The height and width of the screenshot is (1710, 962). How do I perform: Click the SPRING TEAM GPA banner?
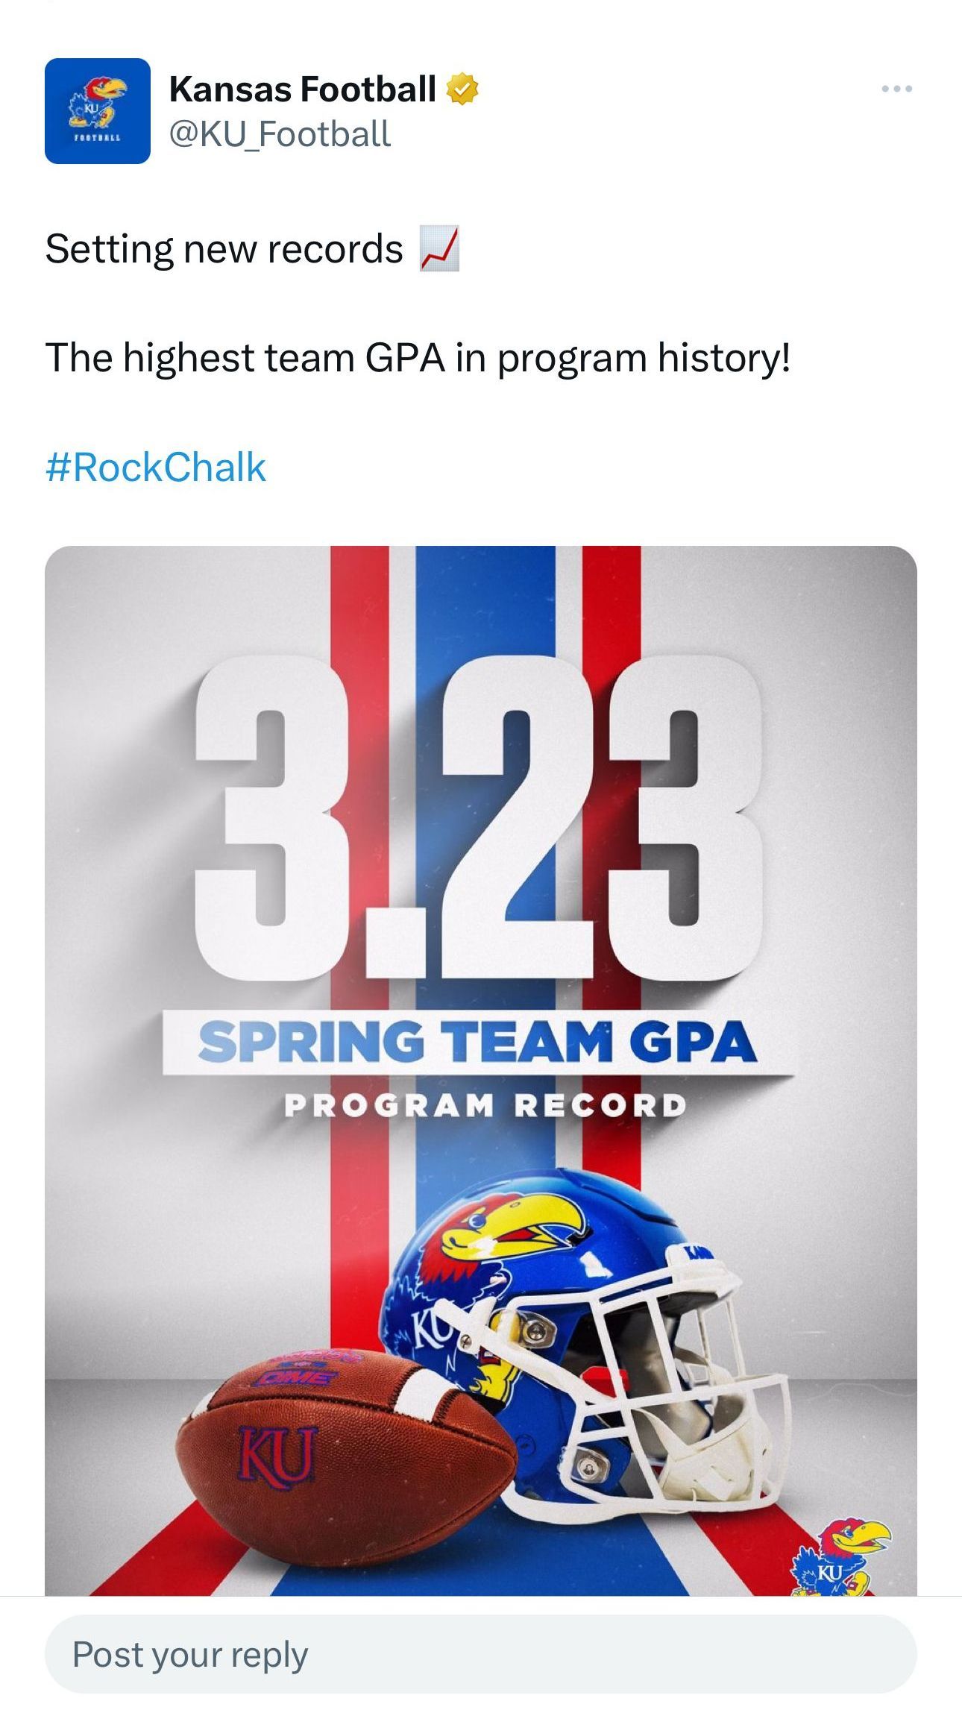[477, 1041]
